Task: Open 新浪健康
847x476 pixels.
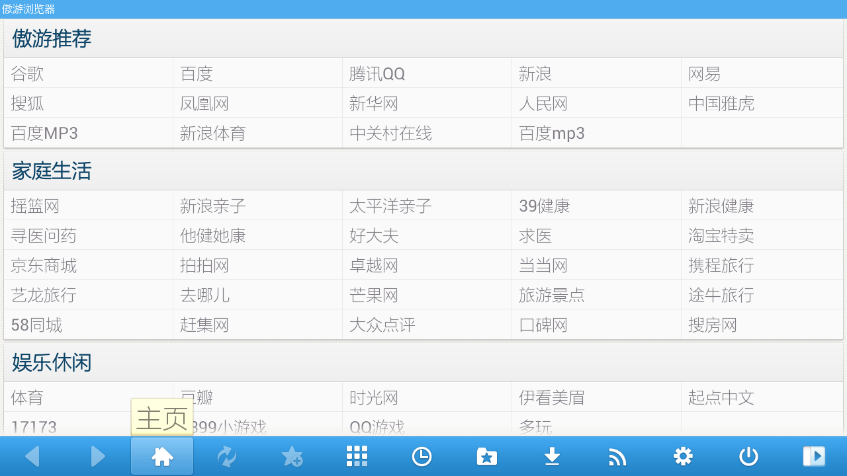Action: click(721, 206)
